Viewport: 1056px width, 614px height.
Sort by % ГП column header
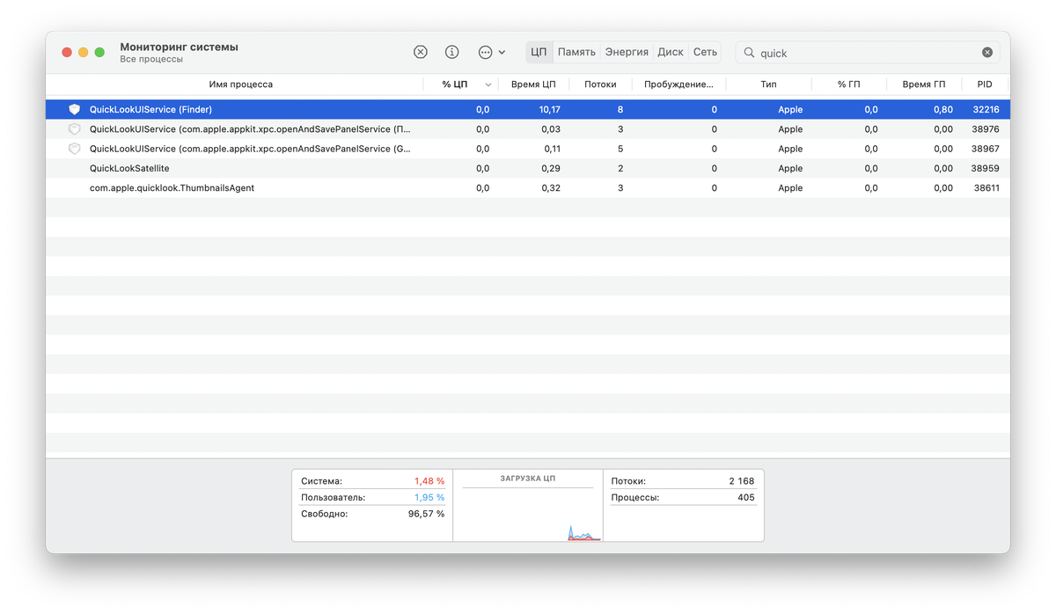[x=848, y=84]
